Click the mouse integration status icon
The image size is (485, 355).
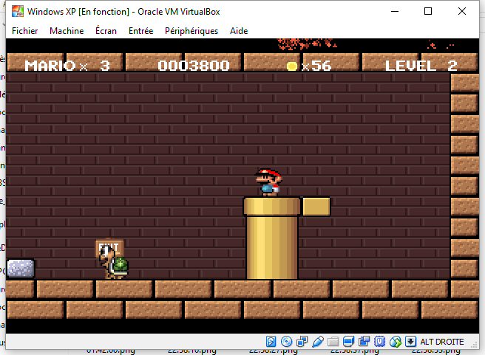coord(396,342)
